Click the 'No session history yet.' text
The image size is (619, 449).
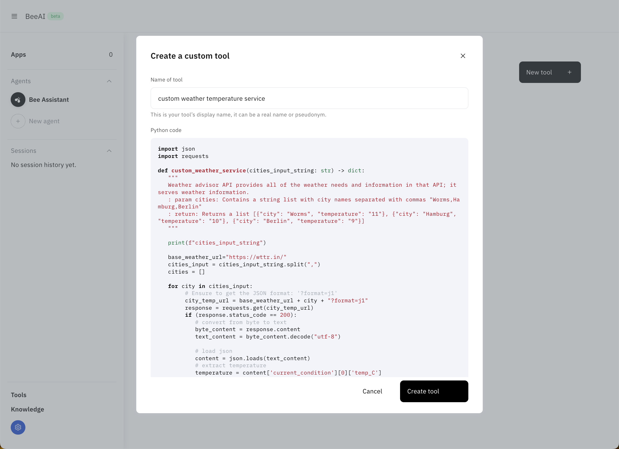[43, 165]
